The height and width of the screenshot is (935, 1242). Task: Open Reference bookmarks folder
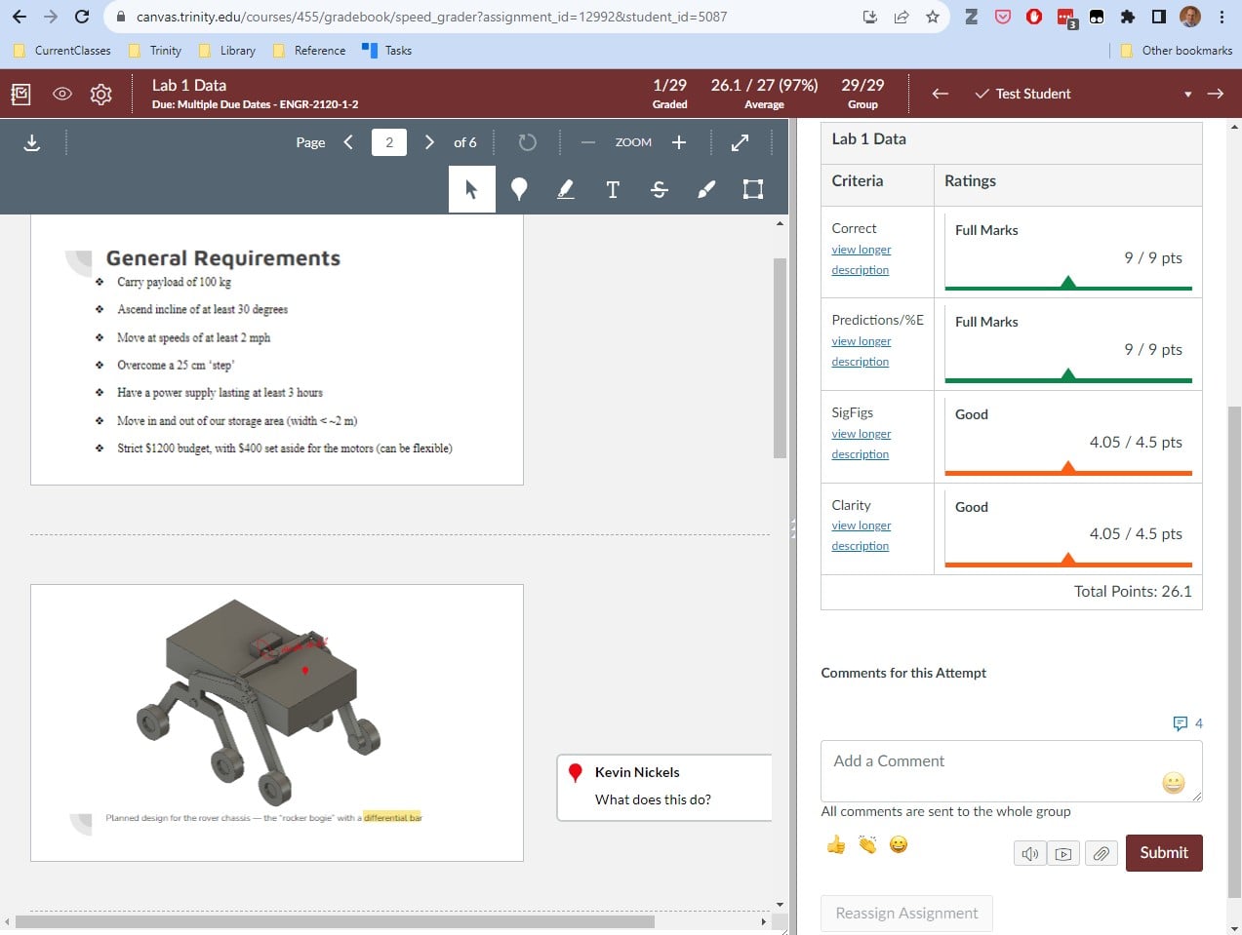click(x=309, y=51)
